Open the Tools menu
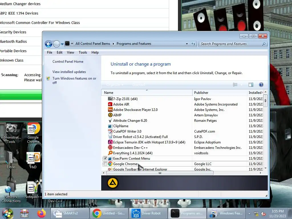This screenshot has width=292, height=219. pos(83,52)
